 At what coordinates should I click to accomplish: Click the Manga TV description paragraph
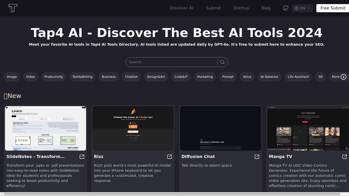[x=308, y=176]
